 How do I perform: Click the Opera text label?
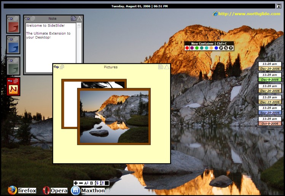pos(59,191)
